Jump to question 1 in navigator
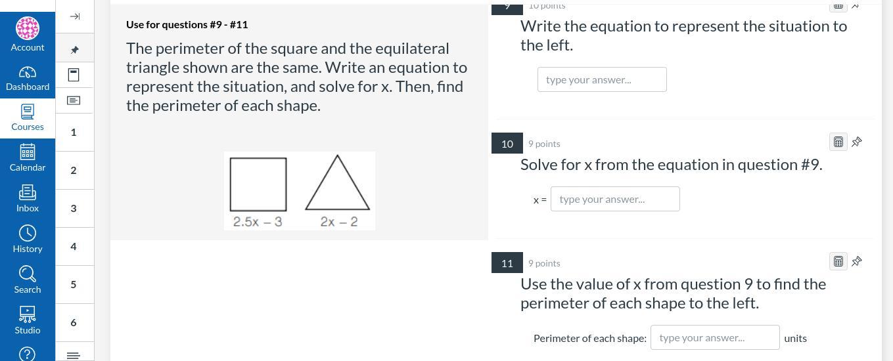This screenshot has width=893, height=361. click(74, 132)
